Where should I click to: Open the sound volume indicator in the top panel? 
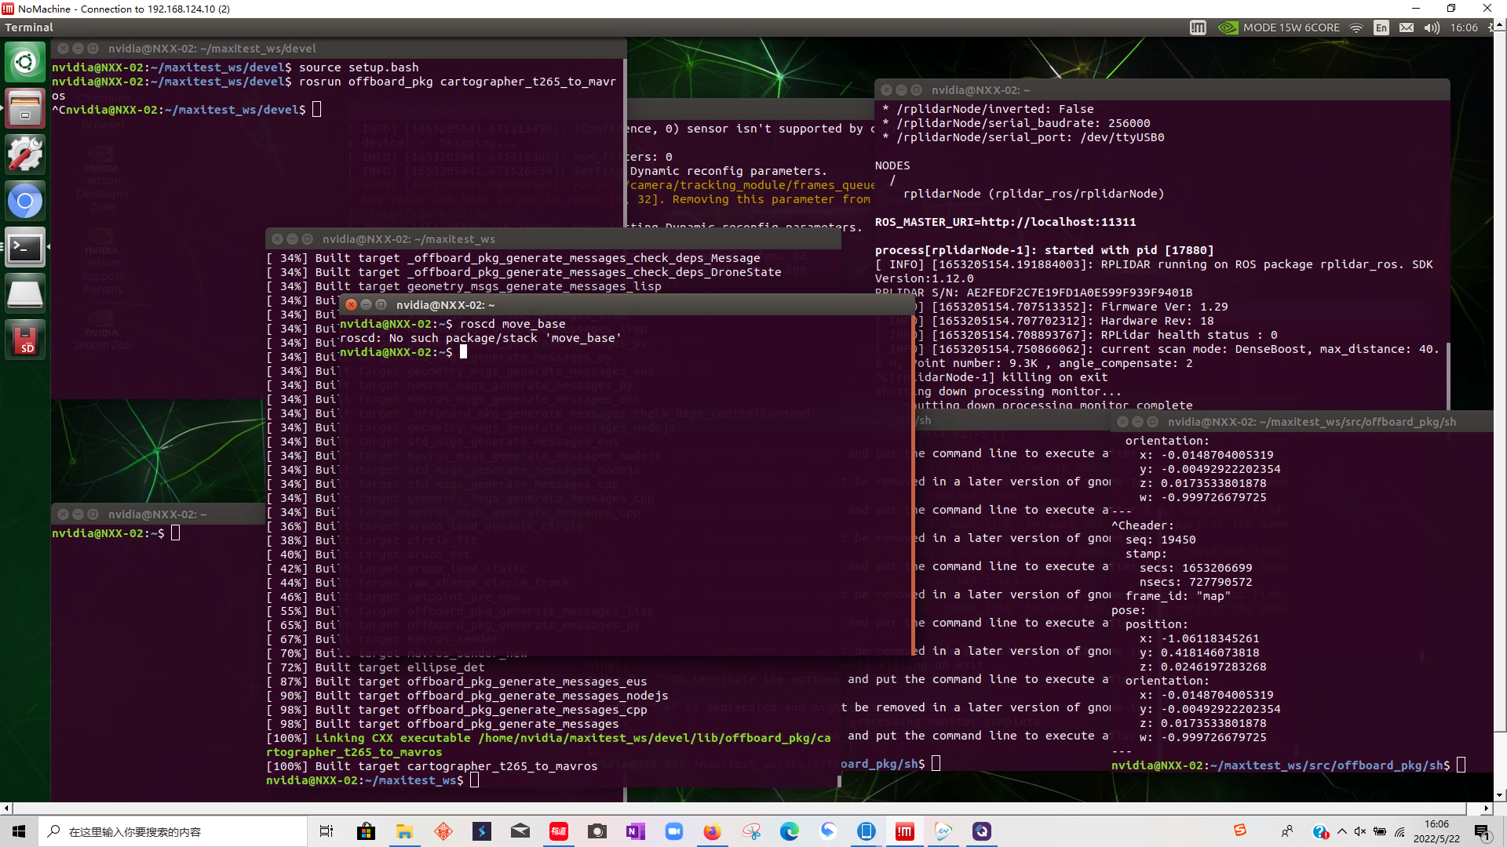point(1432,27)
